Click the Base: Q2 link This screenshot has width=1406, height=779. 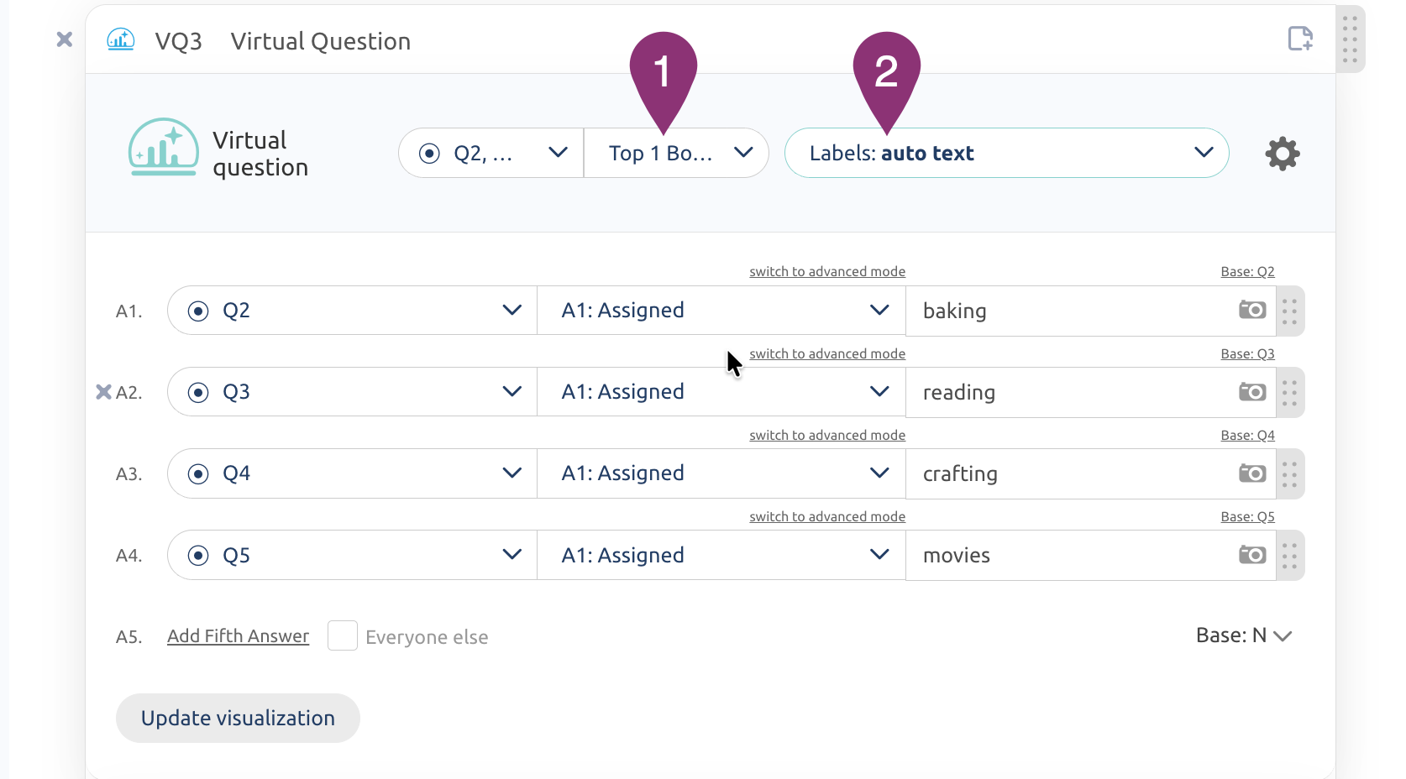[x=1247, y=271]
